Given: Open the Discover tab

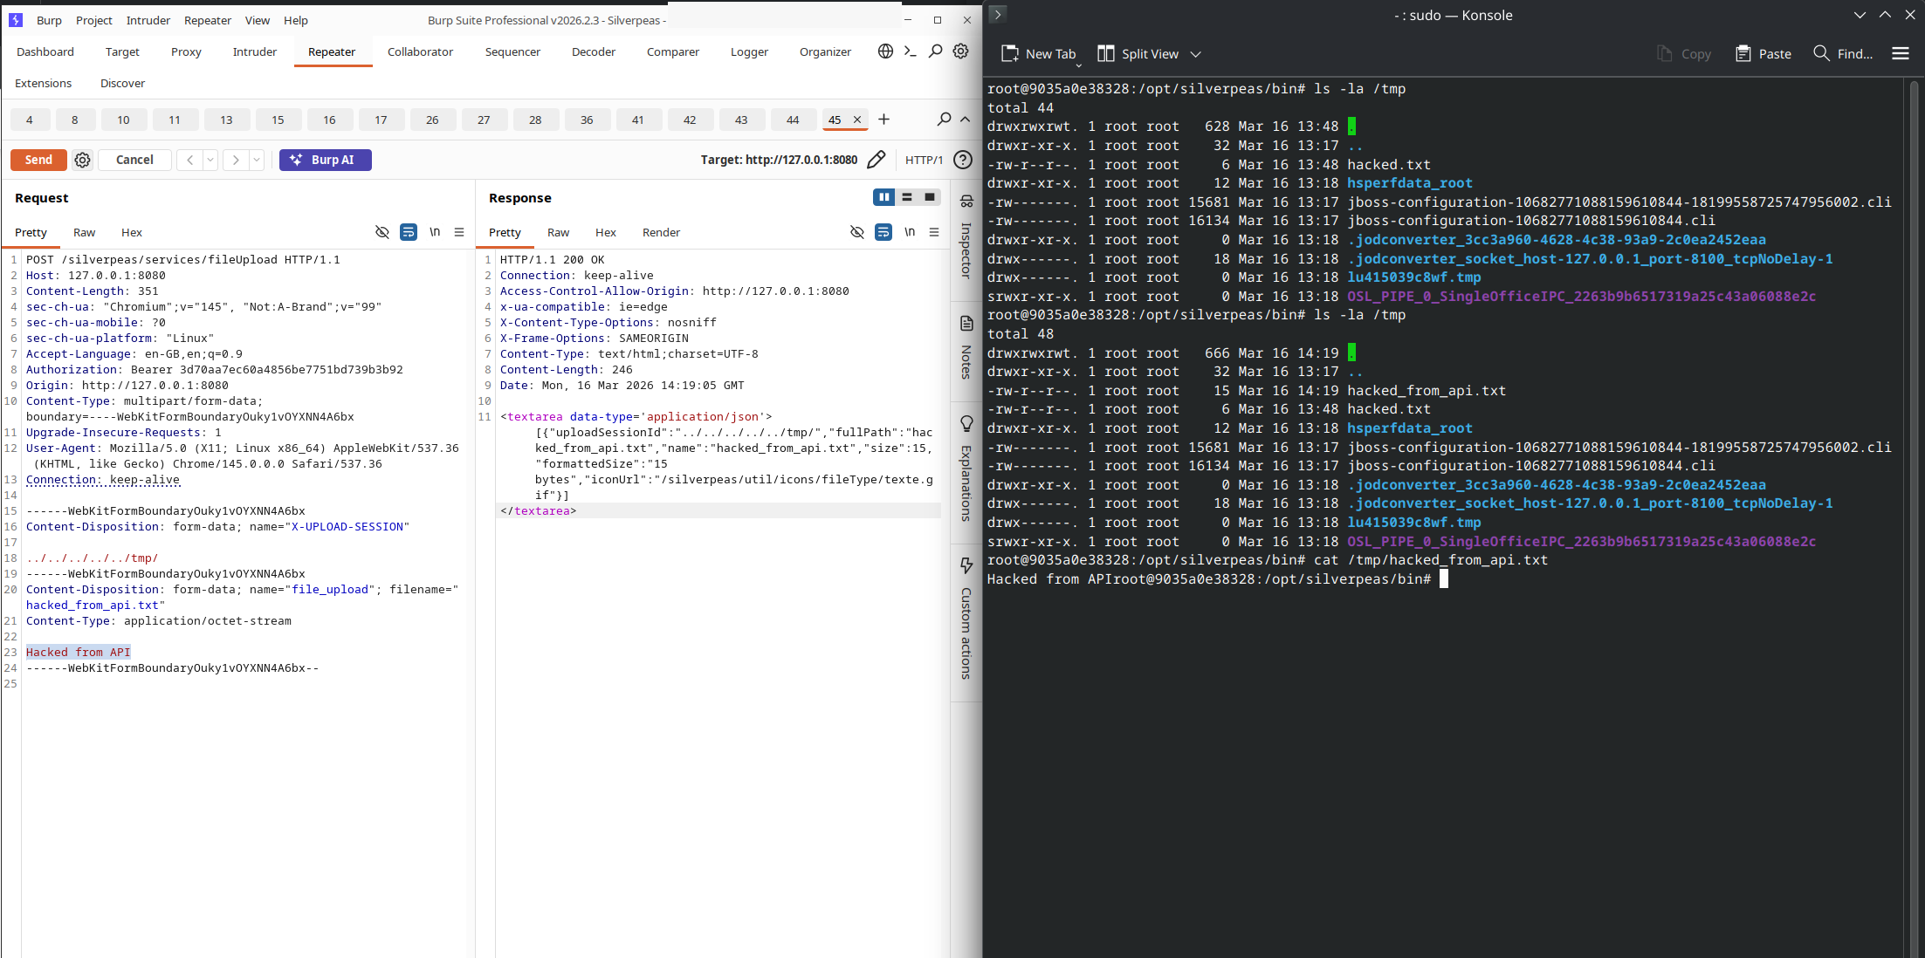Looking at the screenshot, I should (123, 83).
